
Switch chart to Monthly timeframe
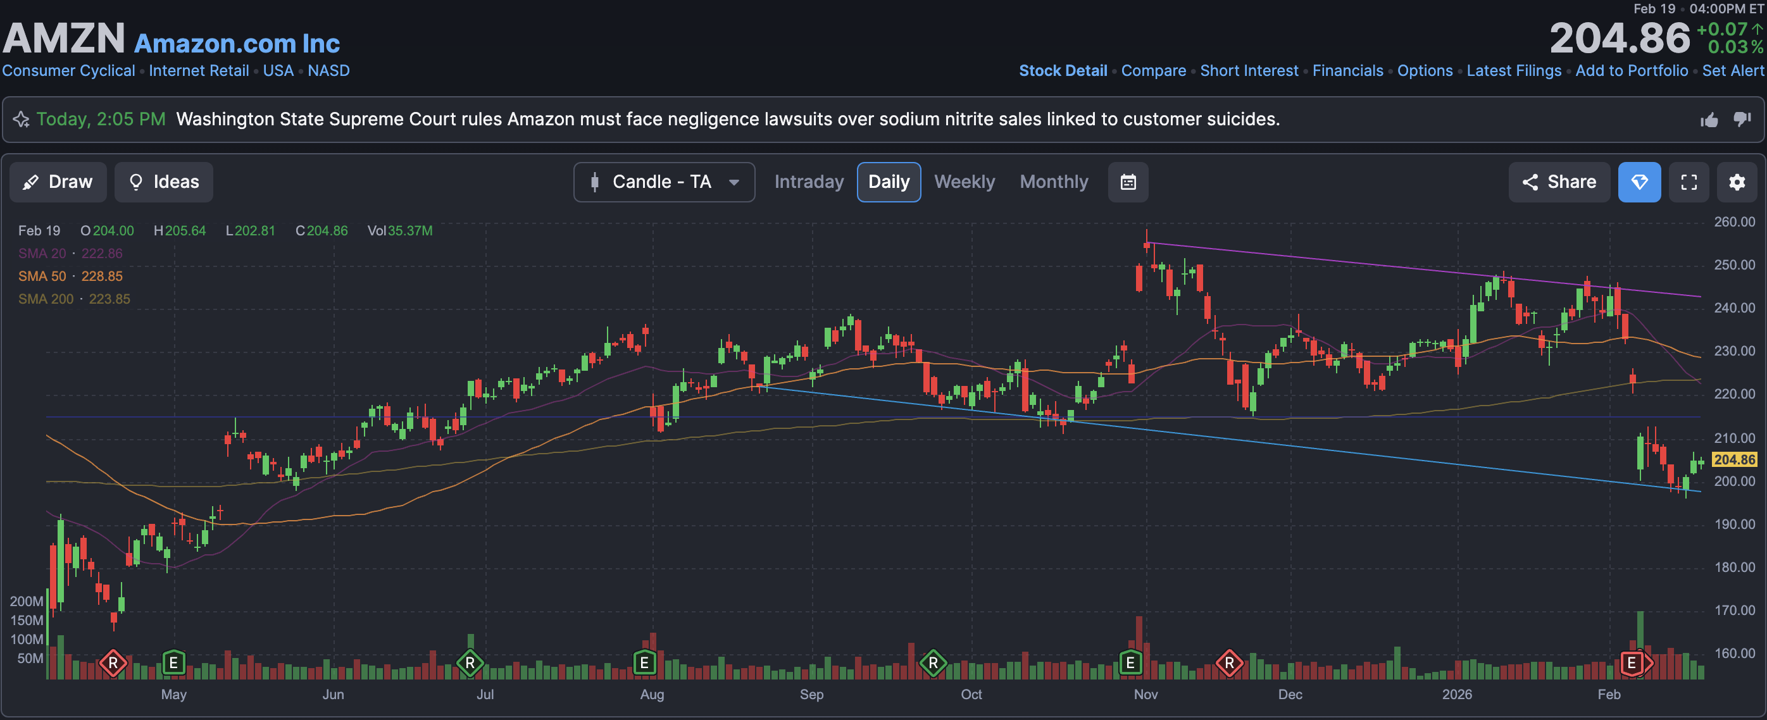tap(1053, 182)
